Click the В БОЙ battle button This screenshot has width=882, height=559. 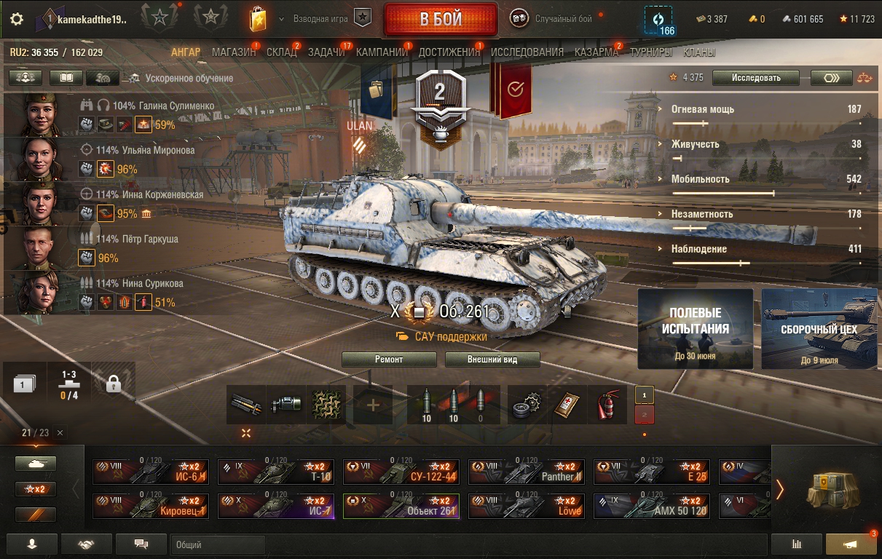pyautogui.click(x=441, y=20)
